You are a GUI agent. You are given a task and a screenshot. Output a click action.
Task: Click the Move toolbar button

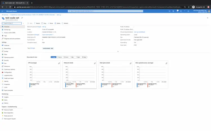pyautogui.click(x=50, y=23)
